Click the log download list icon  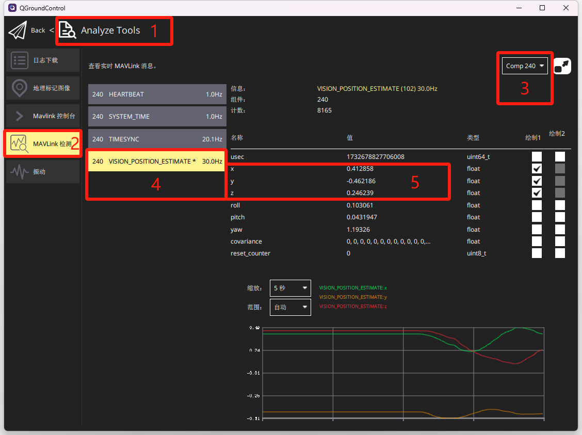[x=19, y=60]
